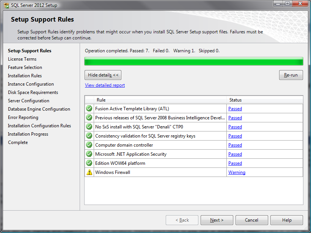Select Setup Support Rules step in sidebar

point(30,51)
